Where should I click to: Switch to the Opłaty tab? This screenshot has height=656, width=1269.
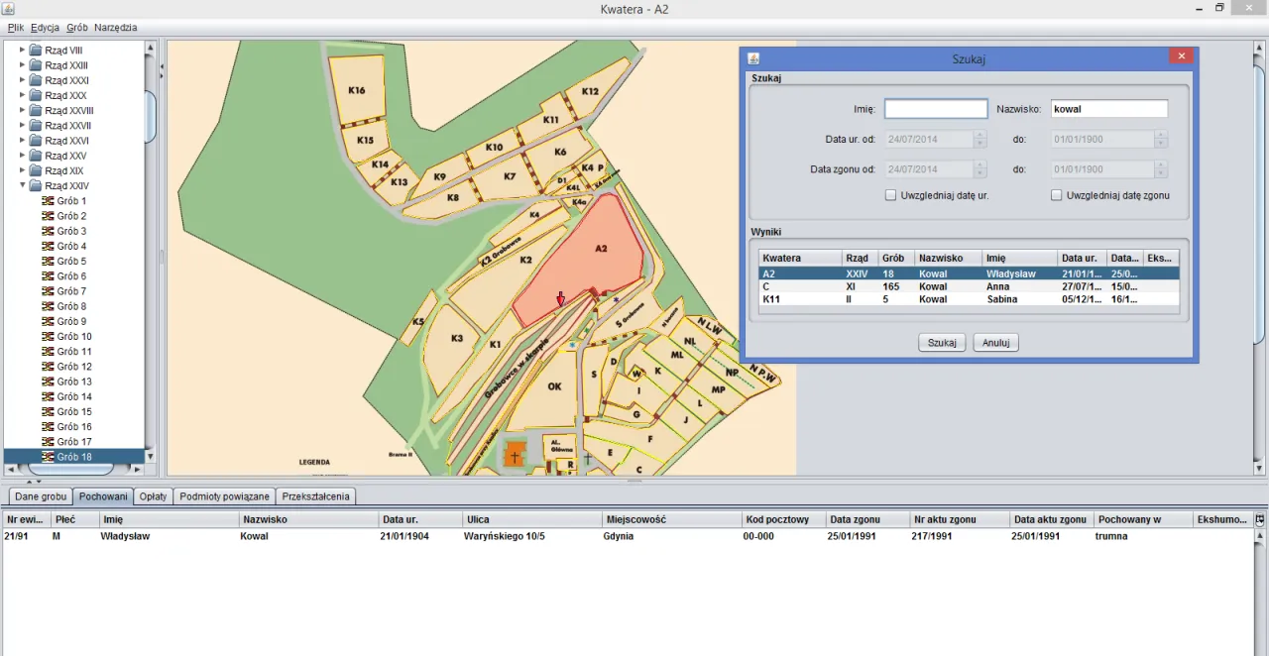tap(153, 496)
